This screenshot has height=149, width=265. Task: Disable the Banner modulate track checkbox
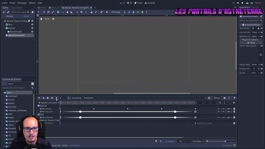pos(41,112)
